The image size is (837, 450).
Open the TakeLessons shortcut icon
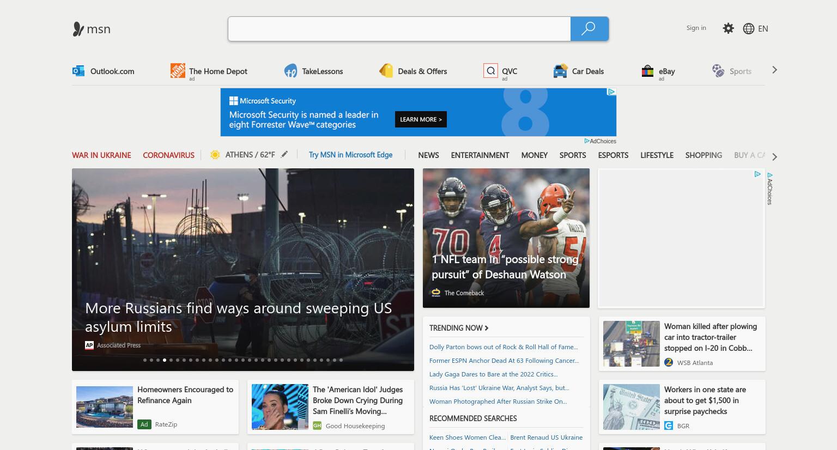tap(290, 71)
